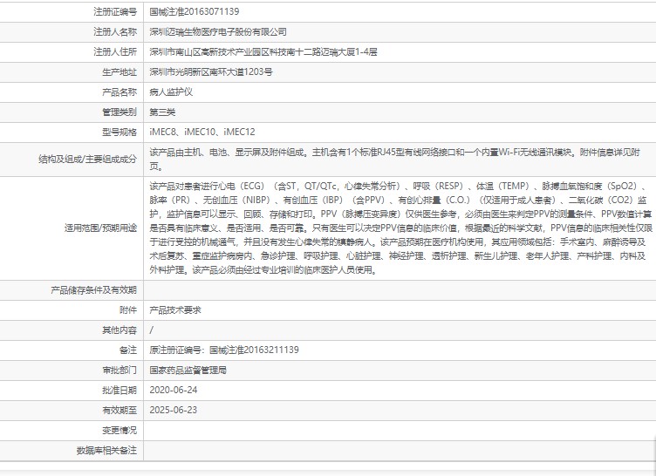Select the 结构及组成/主要组成成分 label
Viewport: 656px width, 476px height.
pyautogui.click(x=88, y=160)
